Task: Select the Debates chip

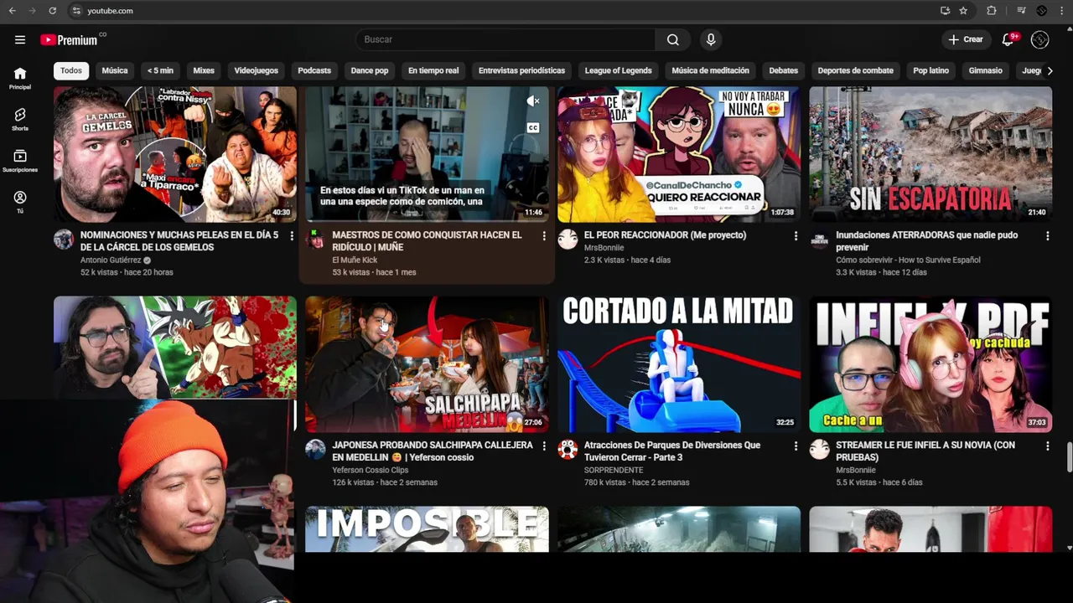Action: click(x=784, y=70)
